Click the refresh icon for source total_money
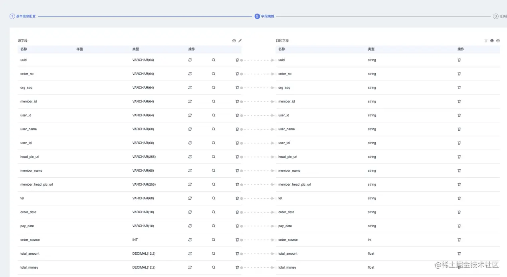Image resolution: width=507 pixels, height=277 pixels. 190,267
